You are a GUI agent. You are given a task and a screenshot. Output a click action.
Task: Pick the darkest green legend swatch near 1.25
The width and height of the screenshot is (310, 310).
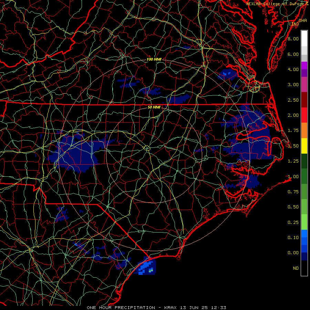(304, 161)
